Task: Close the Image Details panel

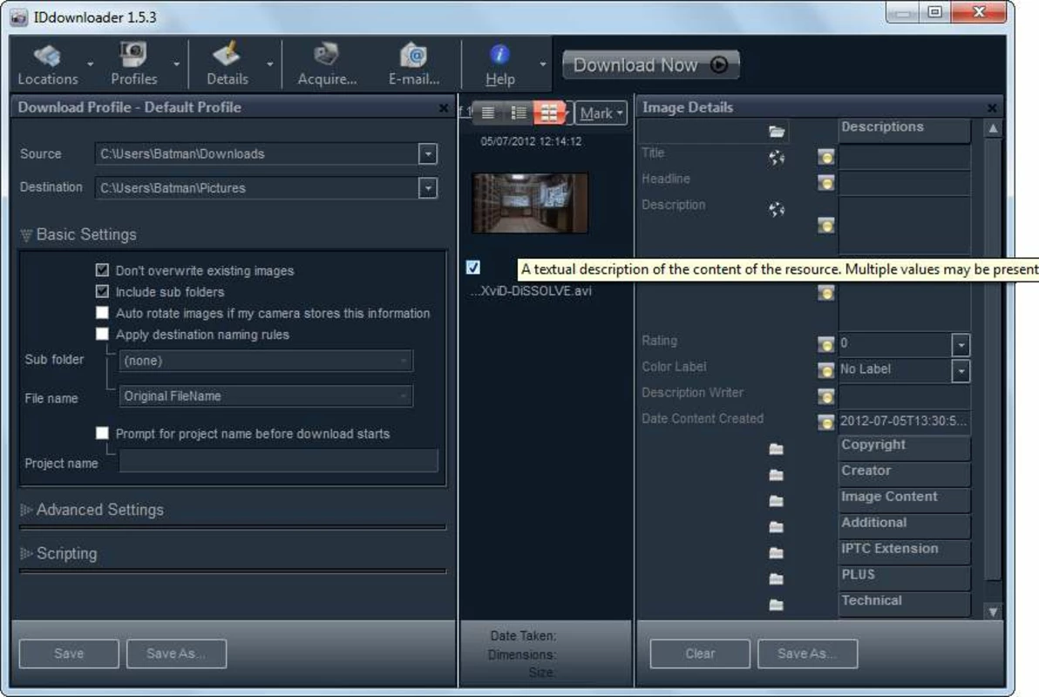Action: [x=991, y=108]
